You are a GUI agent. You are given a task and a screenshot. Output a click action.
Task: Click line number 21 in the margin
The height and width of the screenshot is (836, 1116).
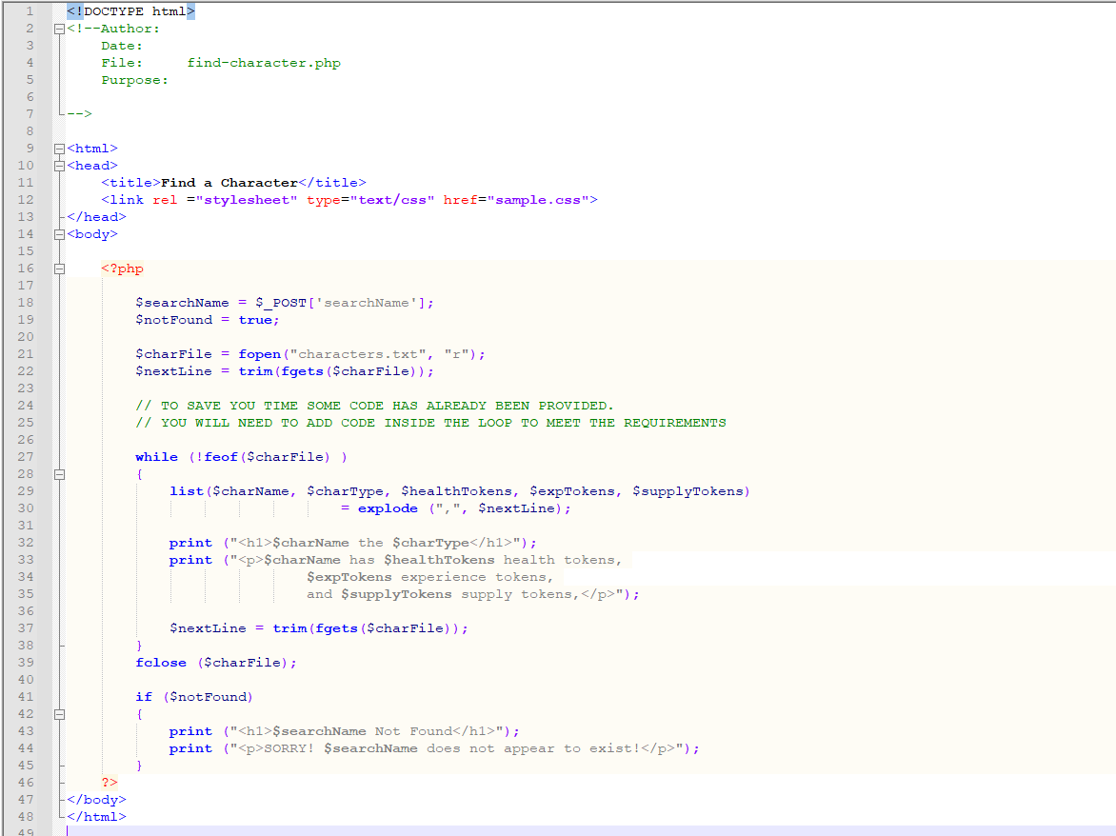tap(26, 353)
